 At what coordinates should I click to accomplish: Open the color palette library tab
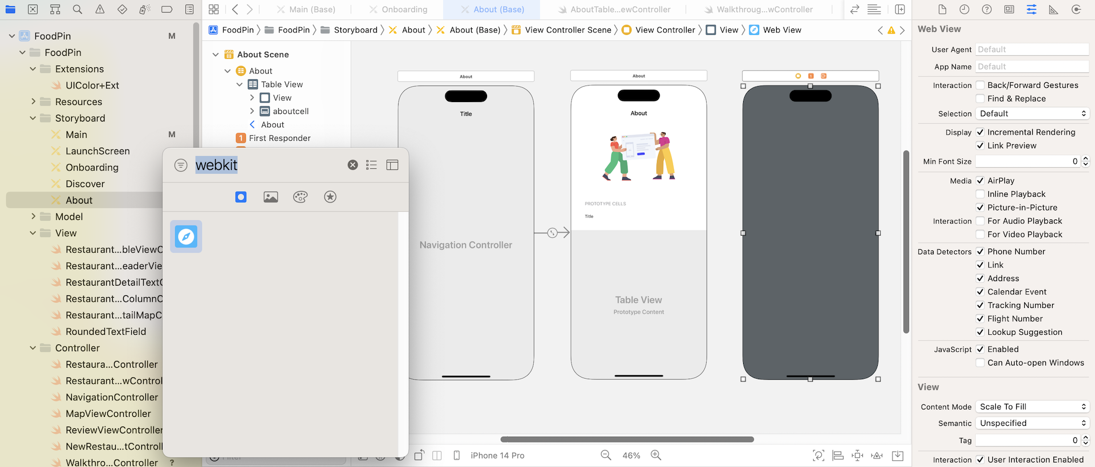pos(301,197)
